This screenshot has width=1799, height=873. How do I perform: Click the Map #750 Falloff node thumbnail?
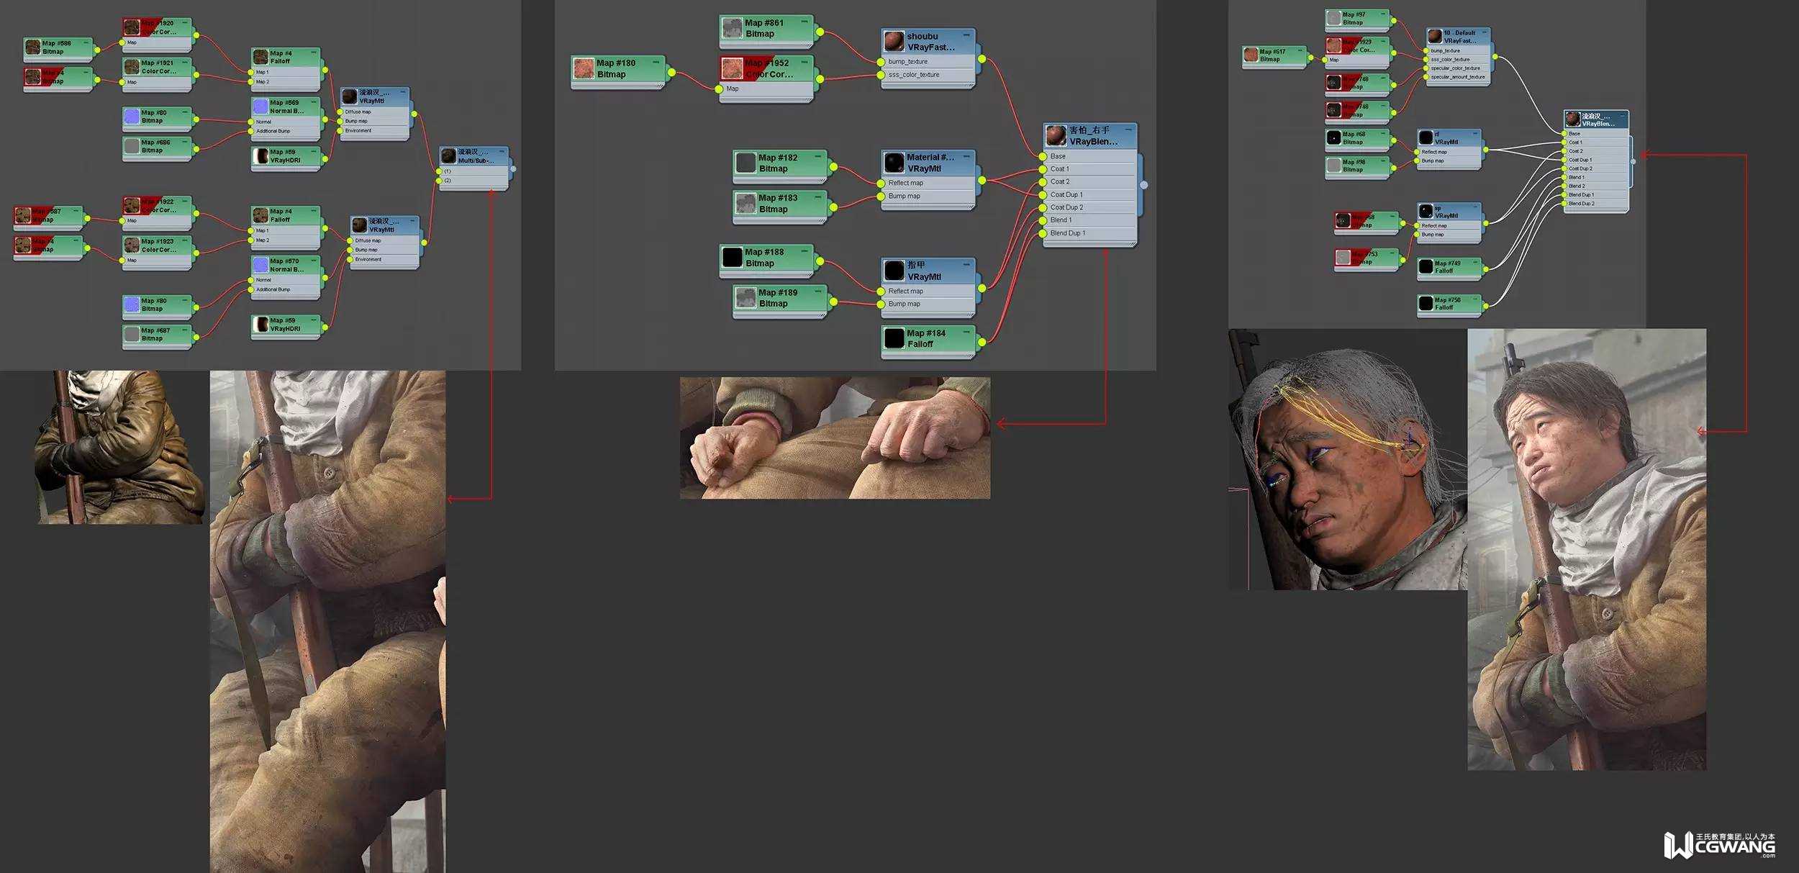1426,304
